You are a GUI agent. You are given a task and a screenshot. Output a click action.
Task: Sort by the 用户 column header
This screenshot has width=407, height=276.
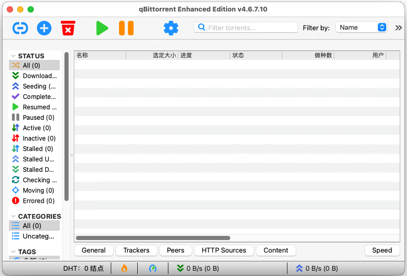(360, 55)
